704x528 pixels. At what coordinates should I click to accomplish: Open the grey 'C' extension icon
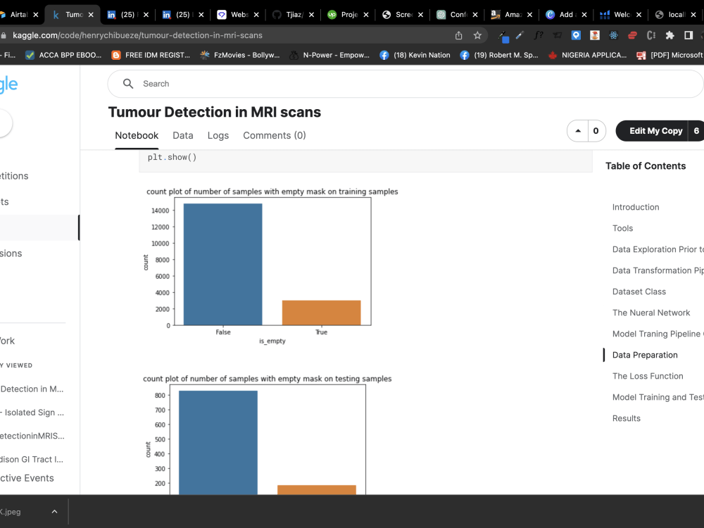pos(651,35)
